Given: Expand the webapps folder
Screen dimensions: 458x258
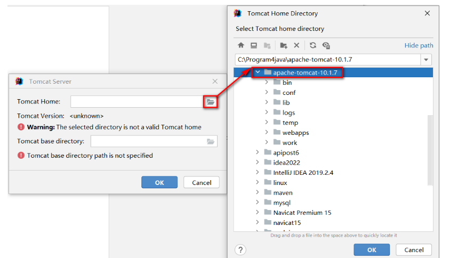Looking at the screenshot, I should click(x=267, y=132).
